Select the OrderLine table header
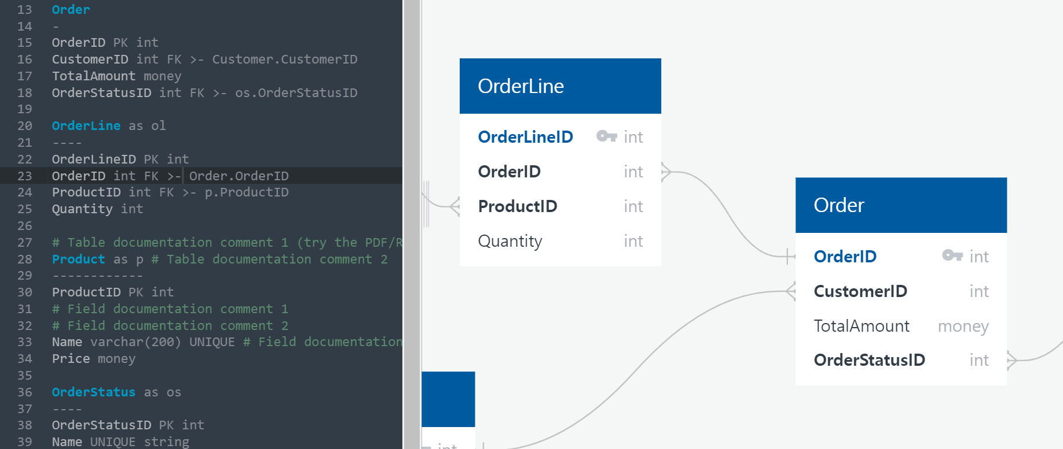Screen dimensions: 1063x449 tap(560, 86)
